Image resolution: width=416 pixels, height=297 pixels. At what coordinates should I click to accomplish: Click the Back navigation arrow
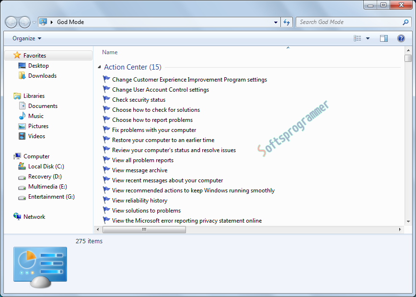[x=11, y=22]
